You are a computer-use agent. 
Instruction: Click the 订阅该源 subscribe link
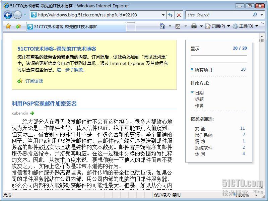pyautogui.click(x=34, y=81)
